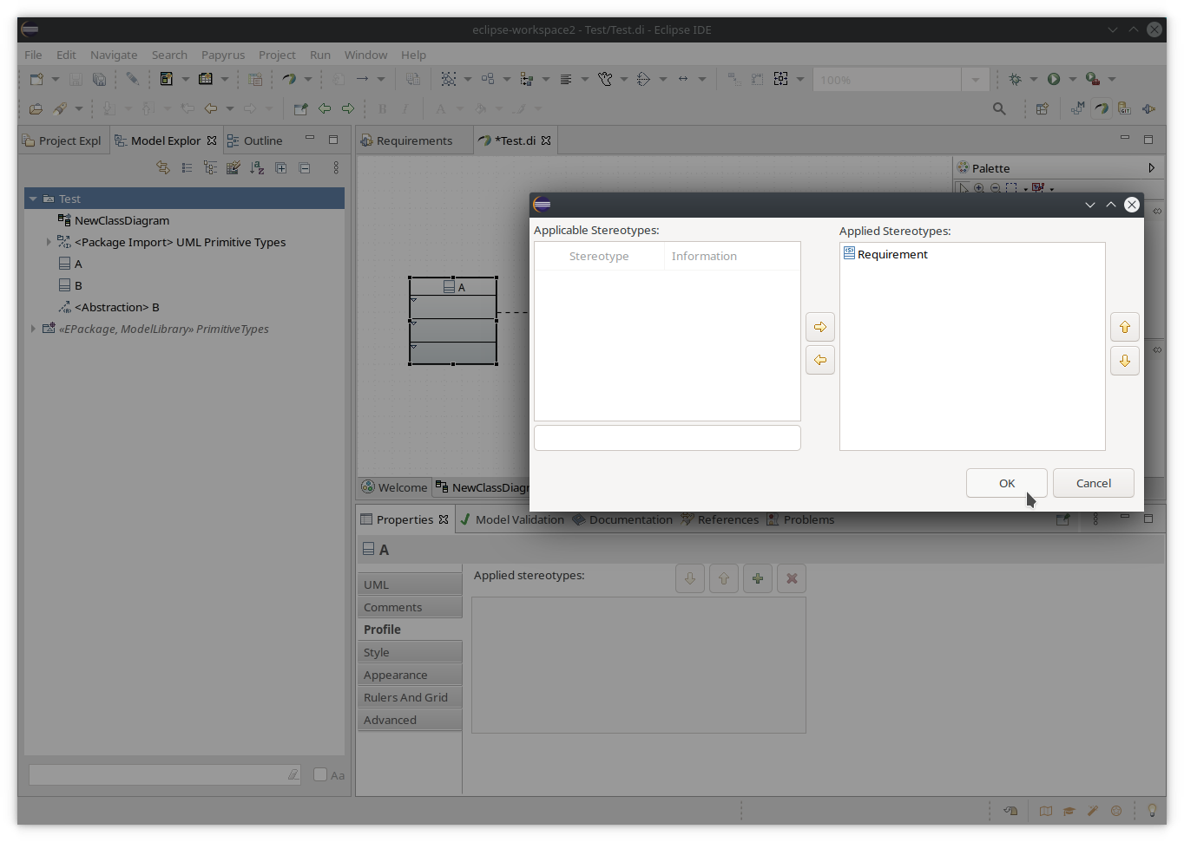The height and width of the screenshot is (842, 1184).
Task: Click the Model Explorer search filter field
Action: (165, 774)
